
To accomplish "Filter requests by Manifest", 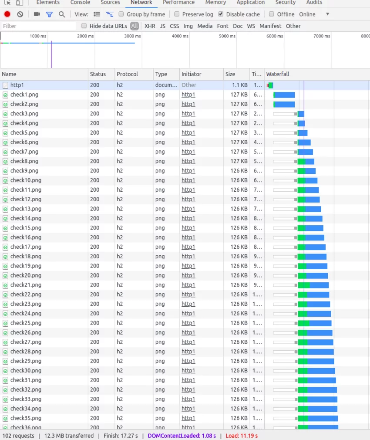I will [x=270, y=26].
